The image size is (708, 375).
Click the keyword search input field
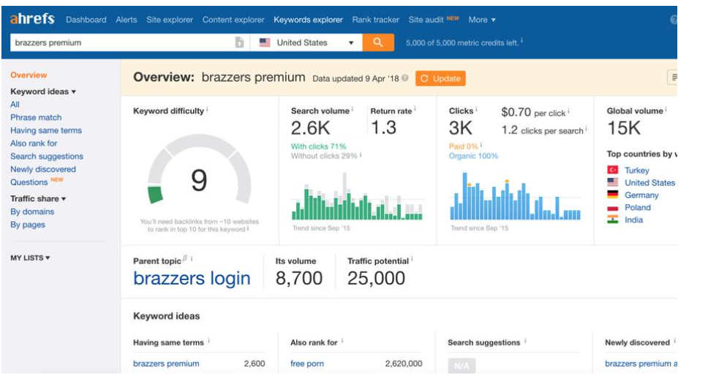pyautogui.click(x=121, y=43)
